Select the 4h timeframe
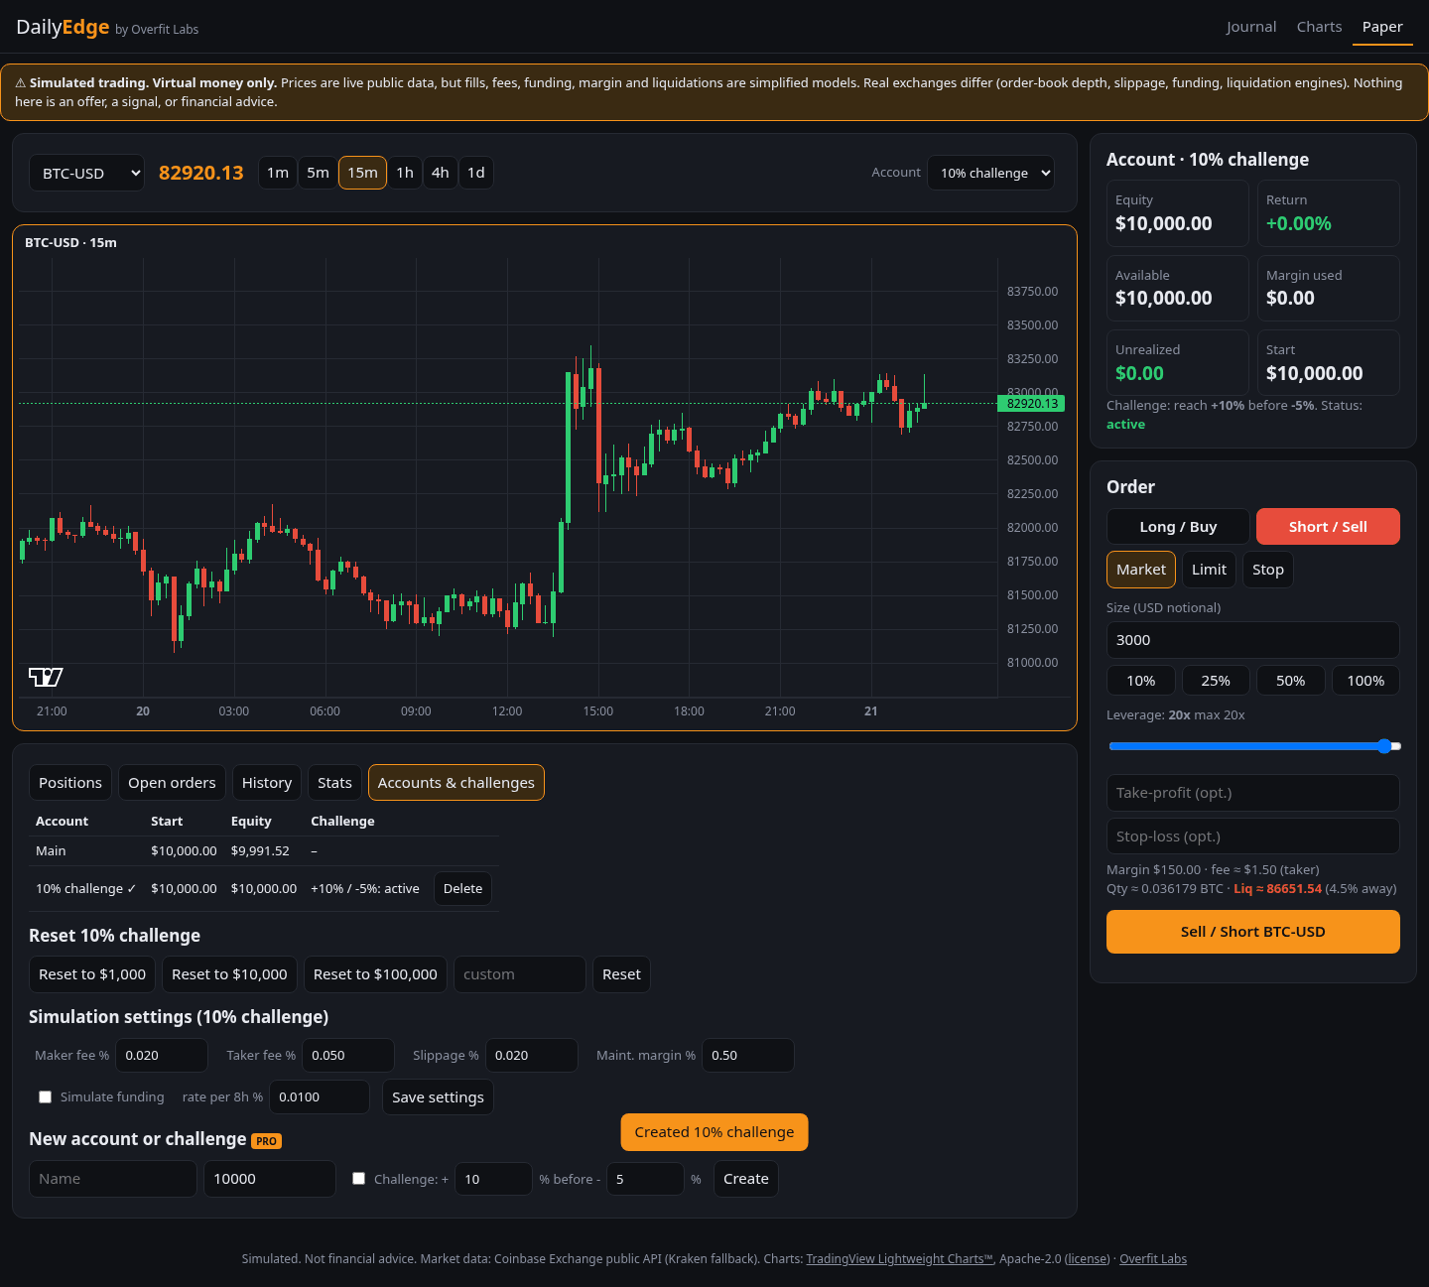The width and height of the screenshot is (1429, 1287). click(441, 173)
